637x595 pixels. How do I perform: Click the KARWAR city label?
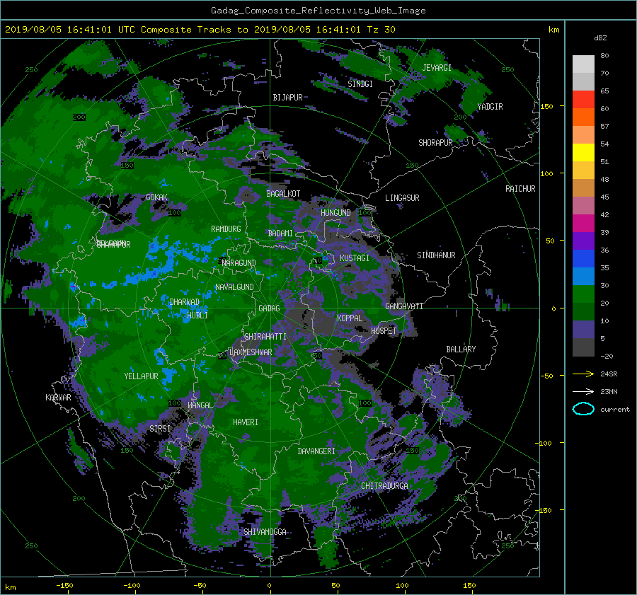(58, 398)
